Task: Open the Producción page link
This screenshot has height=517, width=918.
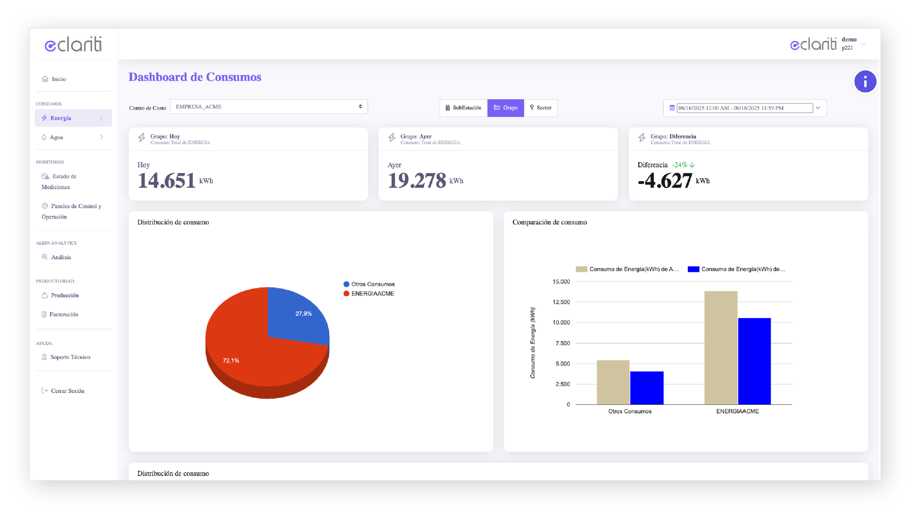Action: coord(65,295)
